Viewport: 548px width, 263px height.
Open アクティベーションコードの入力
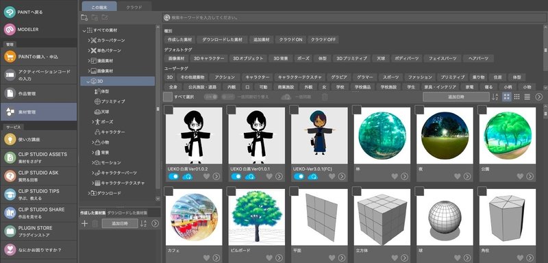(38, 75)
